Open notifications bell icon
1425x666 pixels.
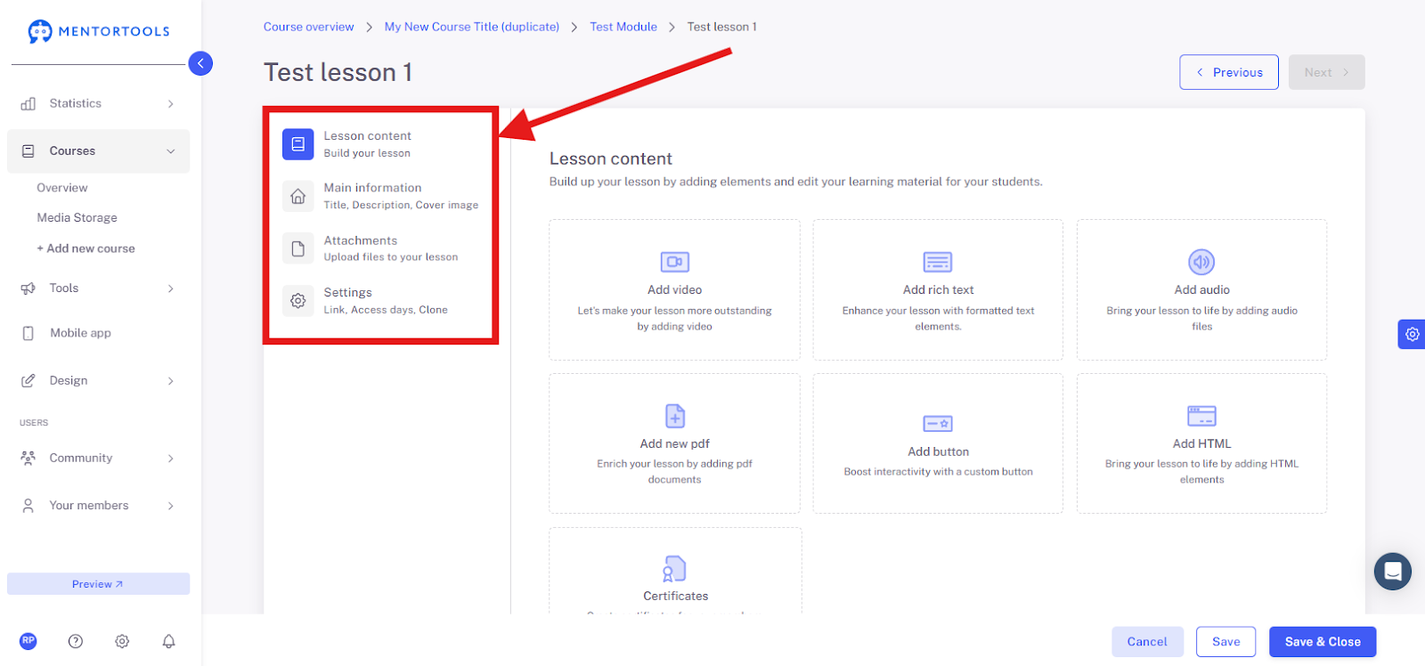pyautogui.click(x=168, y=641)
